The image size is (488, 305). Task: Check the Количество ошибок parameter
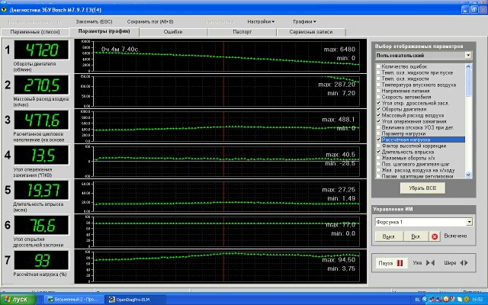click(x=378, y=66)
